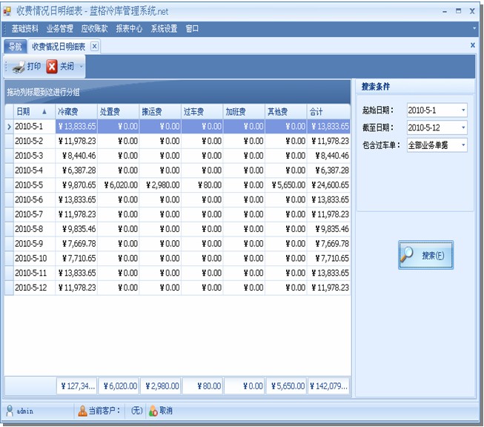Image resolution: width=484 pixels, height=427 pixels.
Task: Click the 当前客户 person icon
Action: pos(82,411)
